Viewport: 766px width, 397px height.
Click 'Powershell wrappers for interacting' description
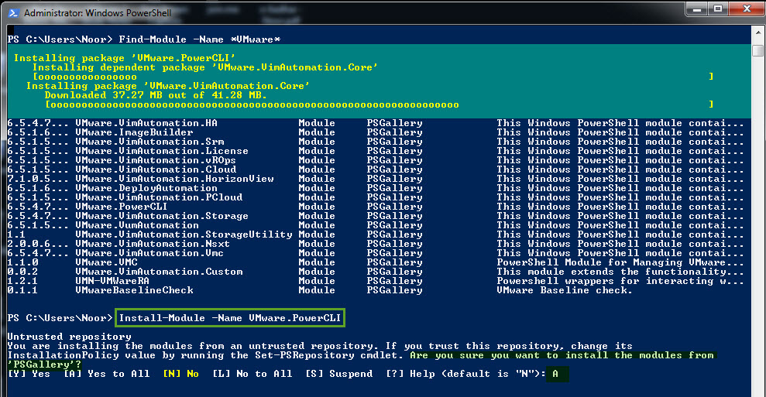pos(620,281)
